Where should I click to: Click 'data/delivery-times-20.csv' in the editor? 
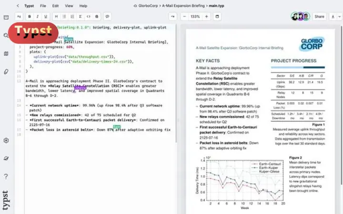pos(99,61)
